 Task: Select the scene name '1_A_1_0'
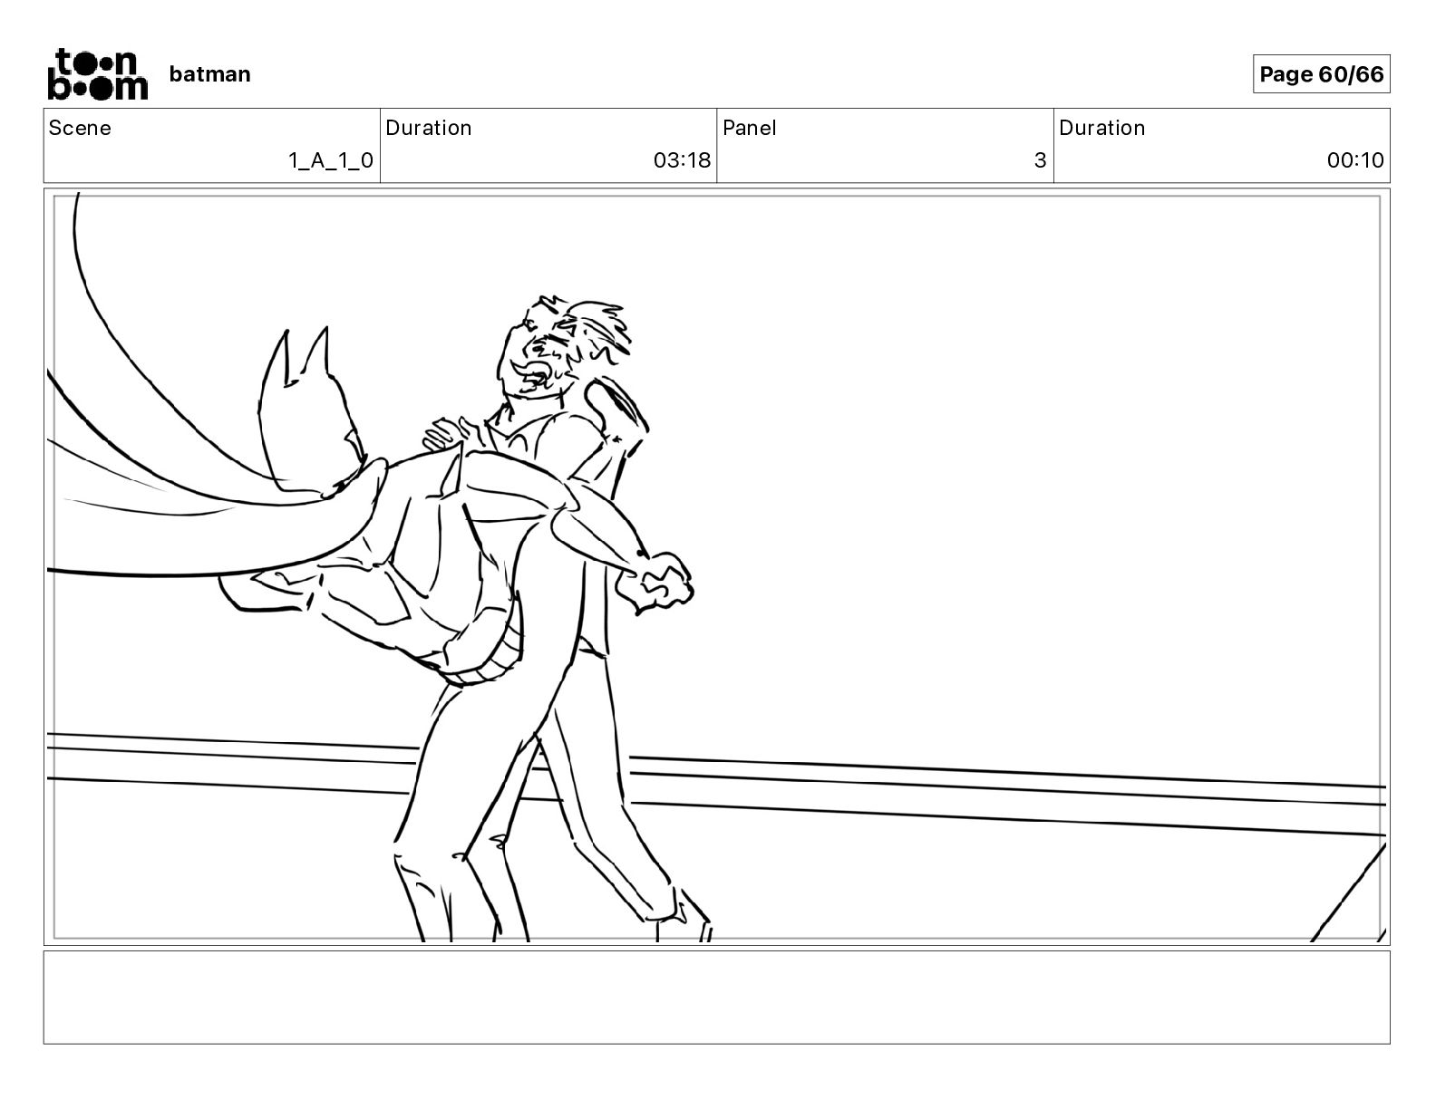[x=331, y=160]
